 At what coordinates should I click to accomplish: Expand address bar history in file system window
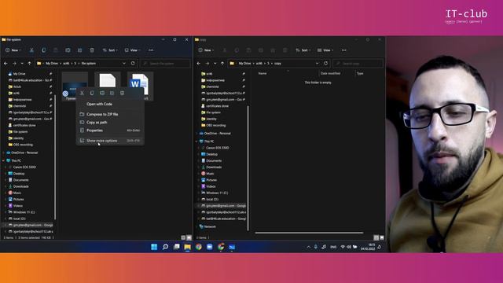click(124, 64)
